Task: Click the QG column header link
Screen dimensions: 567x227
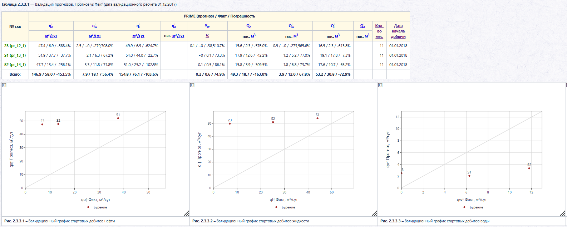Action: (363, 26)
